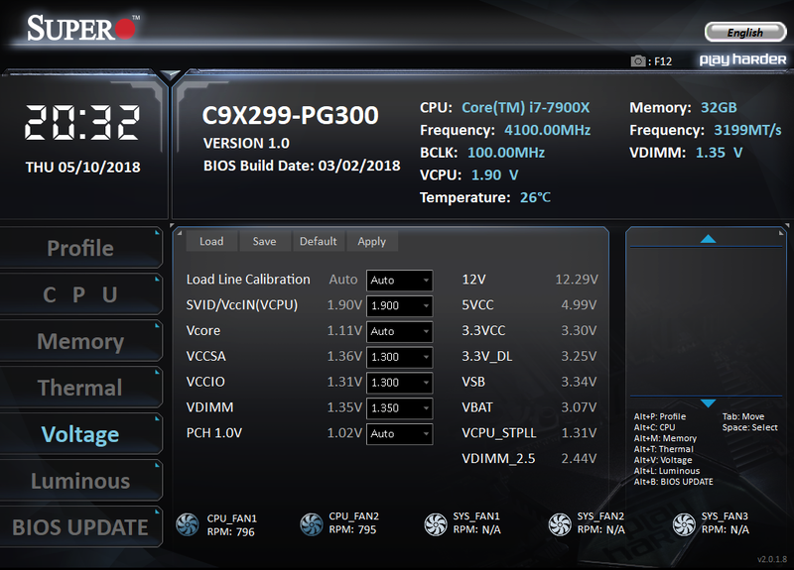Image resolution: width=794 pixels, height=570 pixels.
Task: Open the PCH 1.0V dropdown
Action: [400, 434]
